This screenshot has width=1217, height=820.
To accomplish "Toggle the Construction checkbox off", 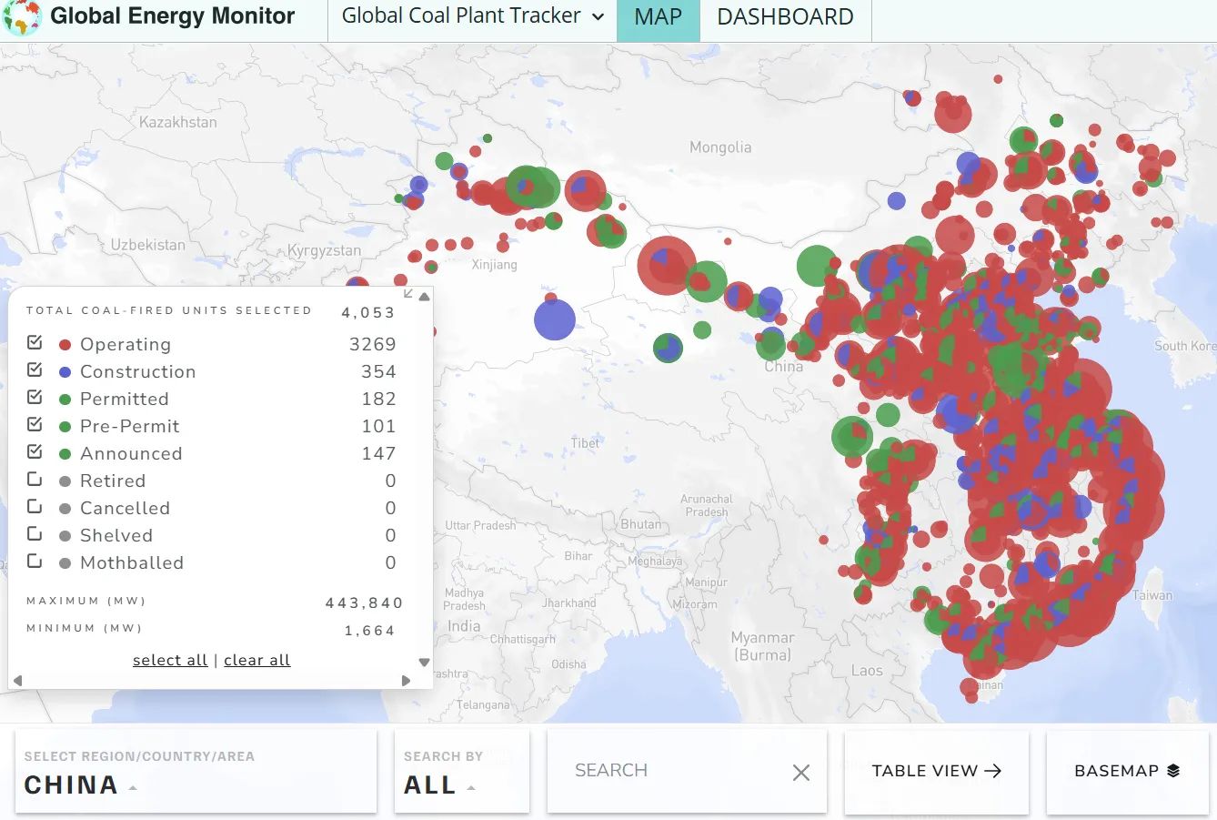I will (35, 370).
